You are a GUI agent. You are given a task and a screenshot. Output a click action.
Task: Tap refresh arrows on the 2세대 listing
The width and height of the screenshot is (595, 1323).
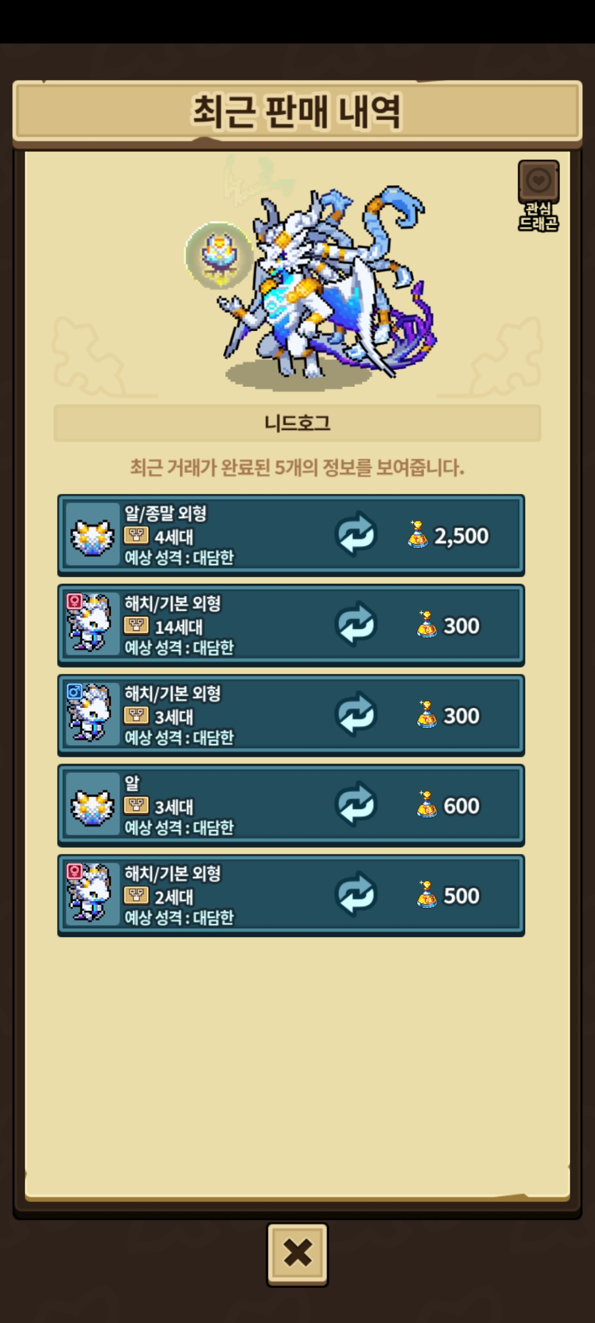356,895
